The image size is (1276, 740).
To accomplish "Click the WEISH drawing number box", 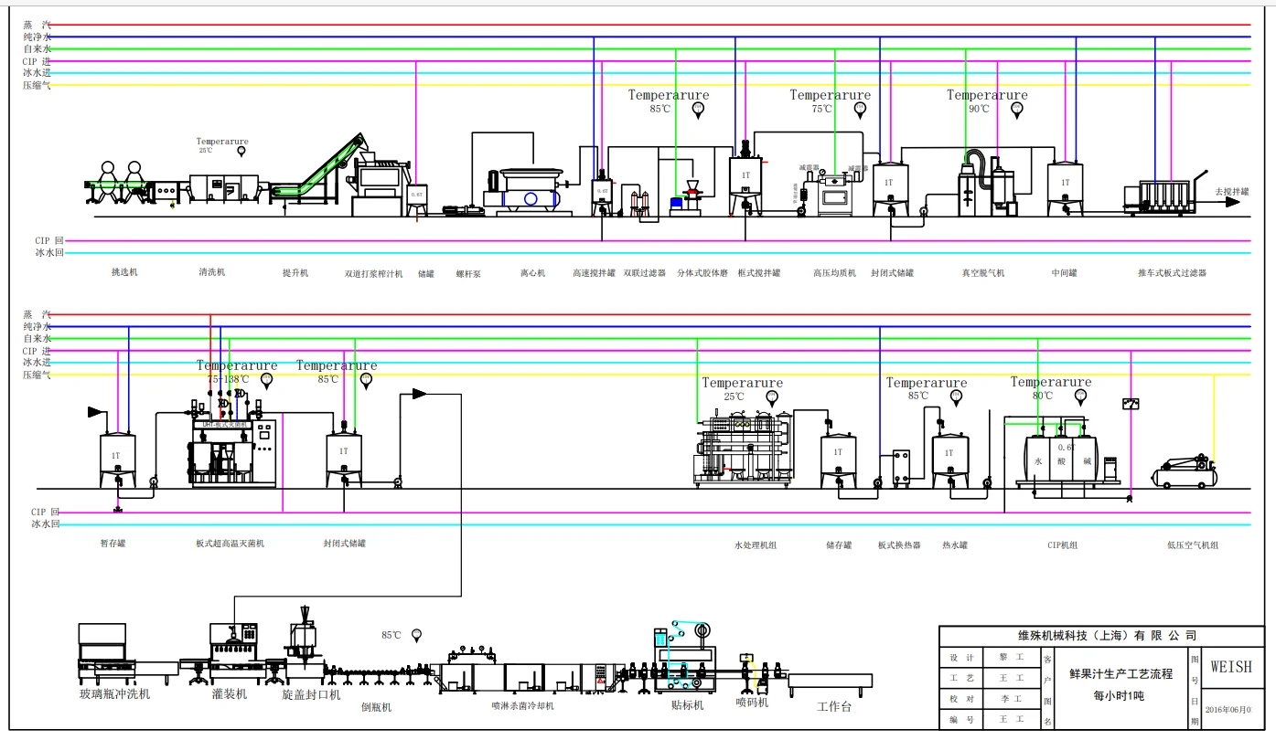I will 1231,667.
